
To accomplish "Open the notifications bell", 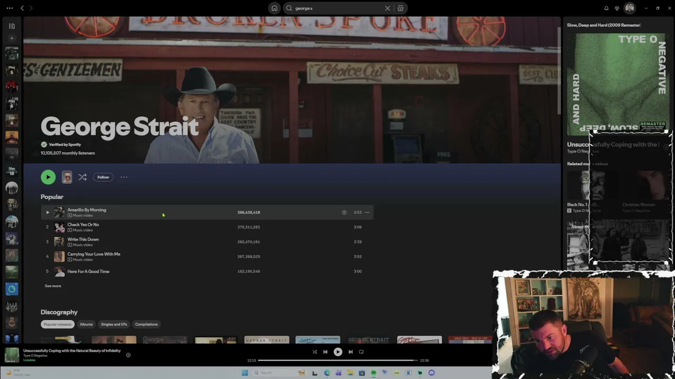I will [x=606, y=8].
